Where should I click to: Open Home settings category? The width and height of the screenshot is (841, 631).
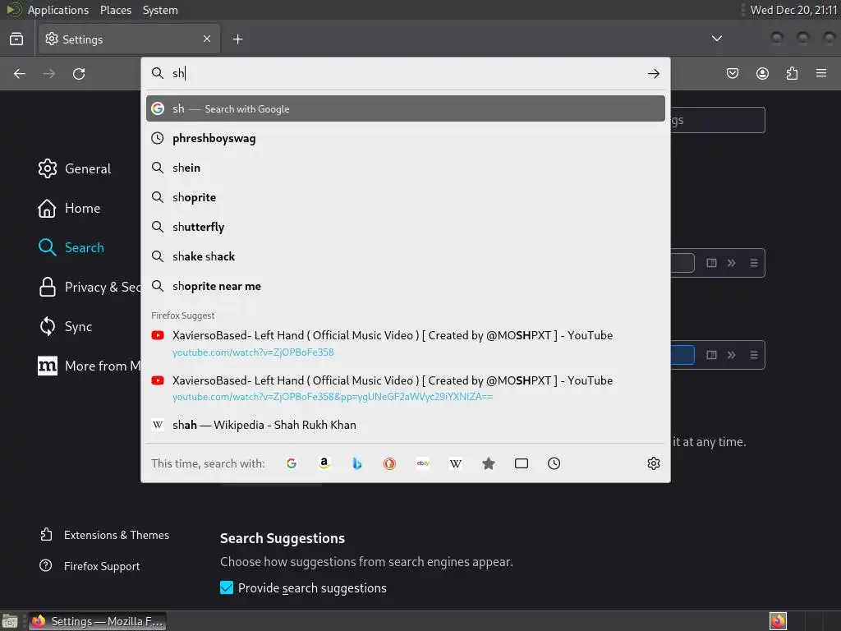click(69, 208)
